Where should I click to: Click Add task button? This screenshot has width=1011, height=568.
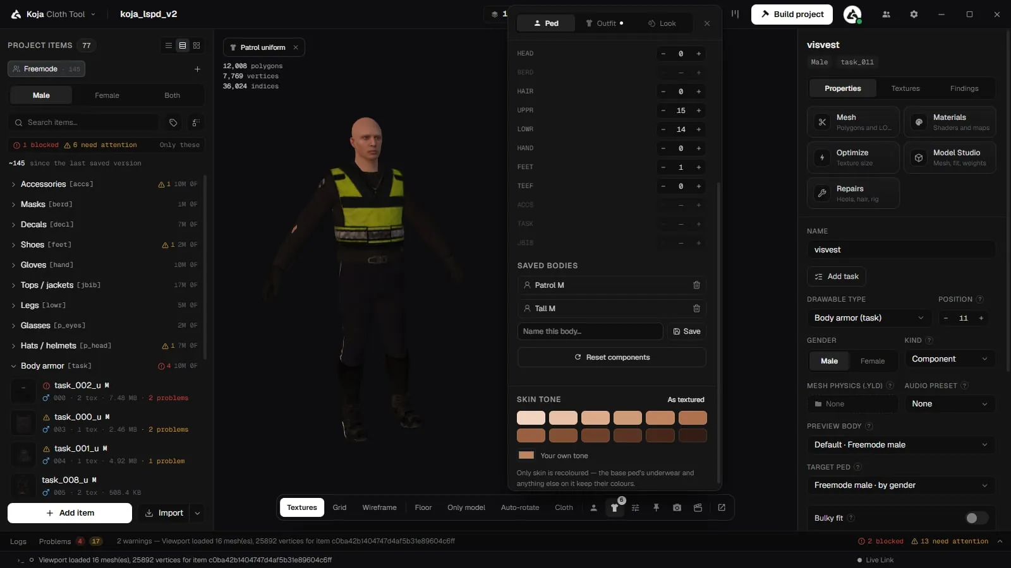(837, 276)
